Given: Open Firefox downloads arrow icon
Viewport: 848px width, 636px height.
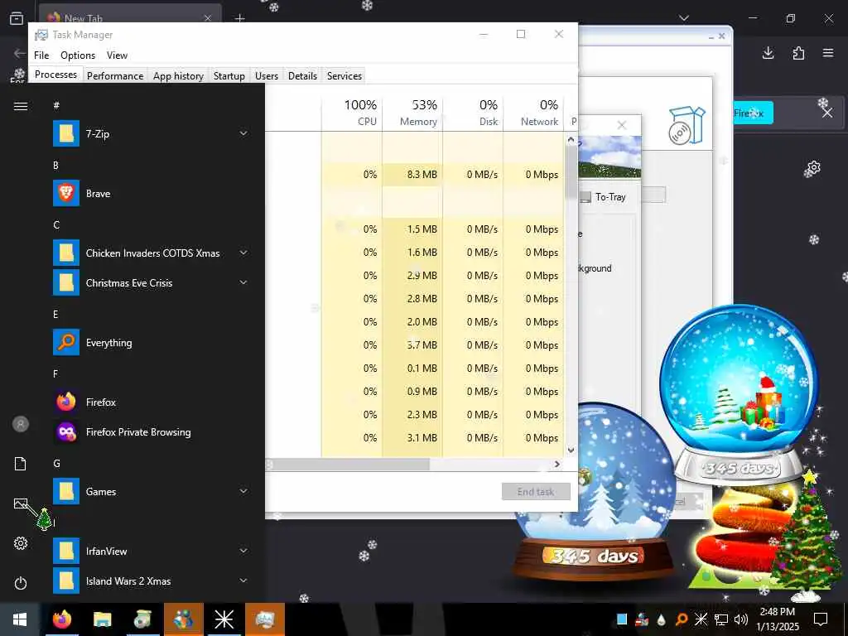Looking at the screenshot, I should pyautogui.click(x=768, y=52).
